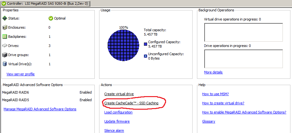Click the Status diamond icon

5,18
